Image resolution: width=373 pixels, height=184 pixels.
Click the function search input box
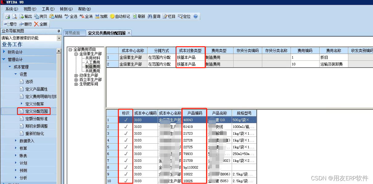coord(28,38)
